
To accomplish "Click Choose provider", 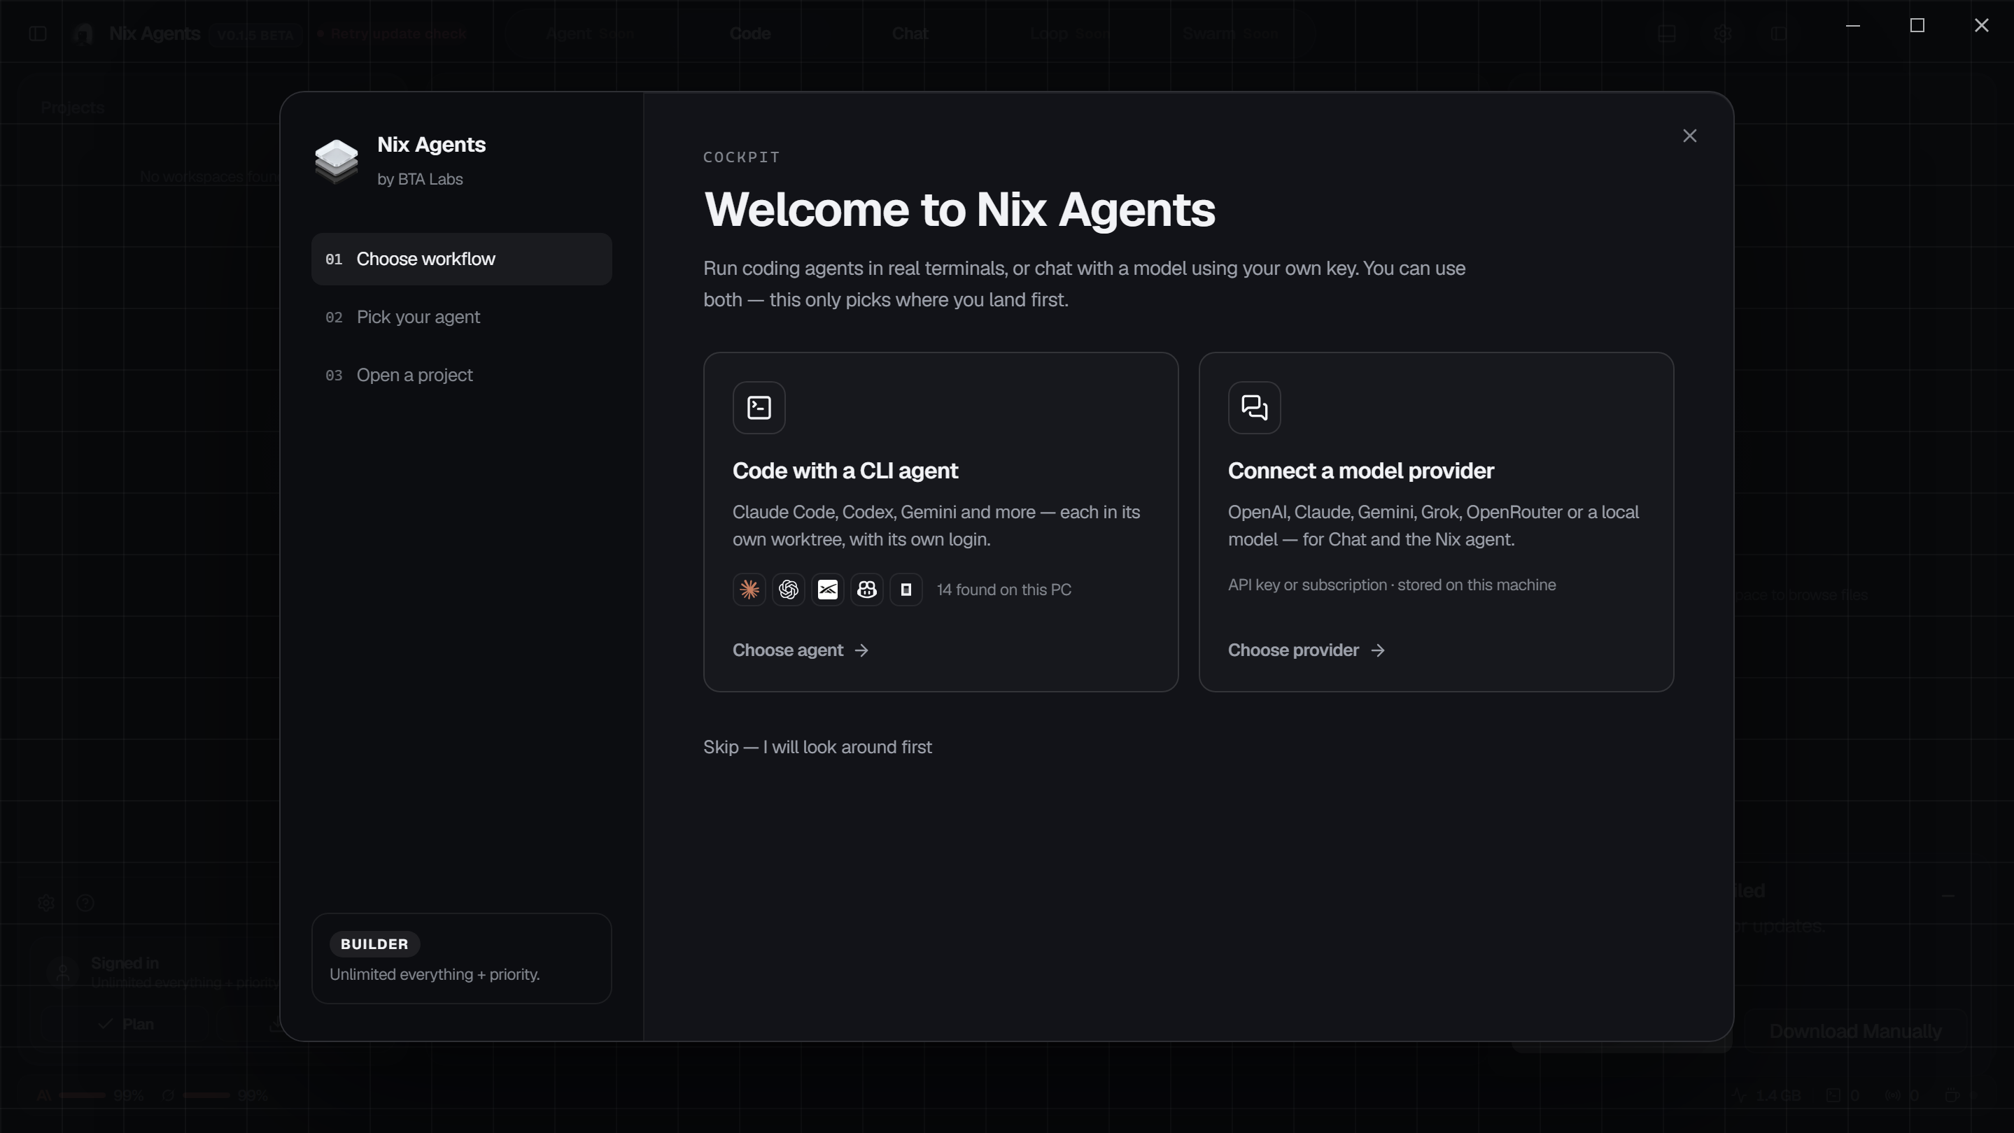I will pos(1293,650).
